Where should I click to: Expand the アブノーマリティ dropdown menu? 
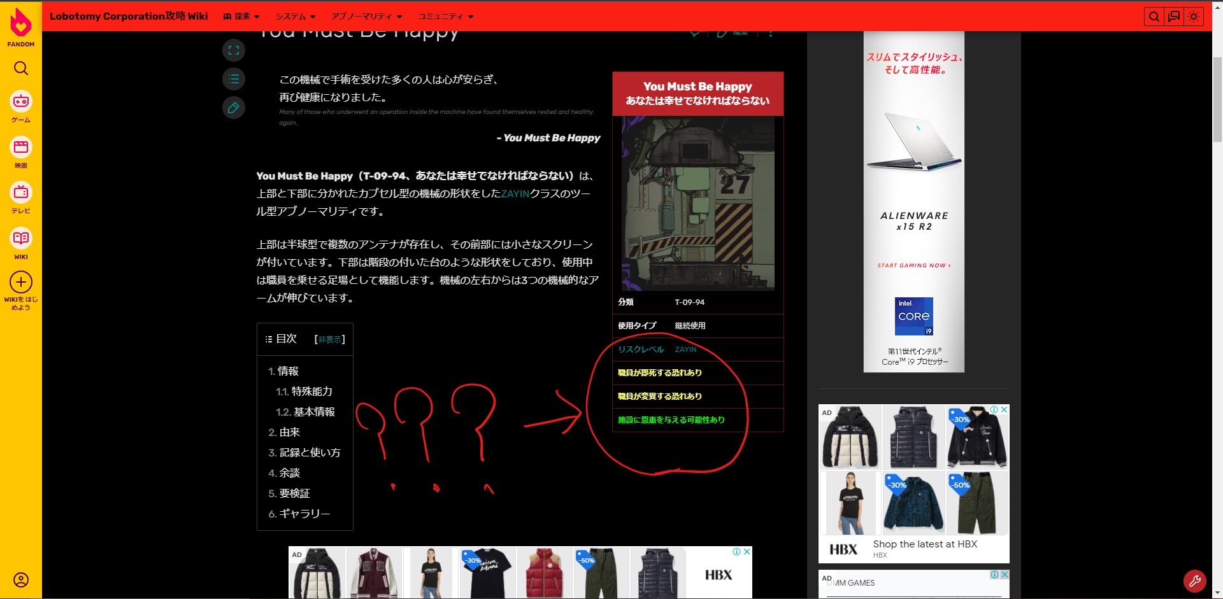tap(366, 17)
